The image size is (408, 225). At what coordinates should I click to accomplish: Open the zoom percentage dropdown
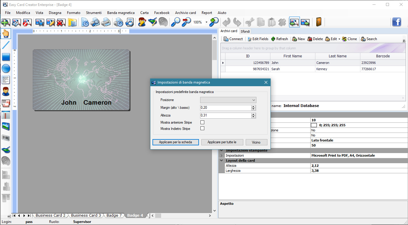(206, 22)
